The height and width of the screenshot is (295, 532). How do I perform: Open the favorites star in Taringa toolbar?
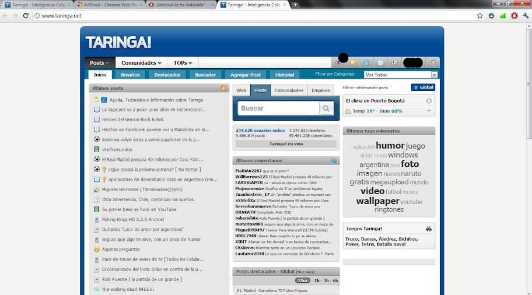(x=352, y=63)
